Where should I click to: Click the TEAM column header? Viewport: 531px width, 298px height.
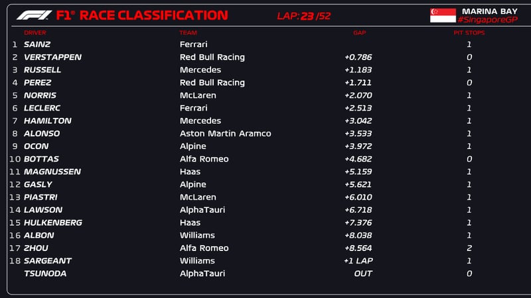coord(188,32)
